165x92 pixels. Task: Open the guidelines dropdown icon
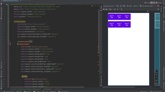[x=121, y=9]
